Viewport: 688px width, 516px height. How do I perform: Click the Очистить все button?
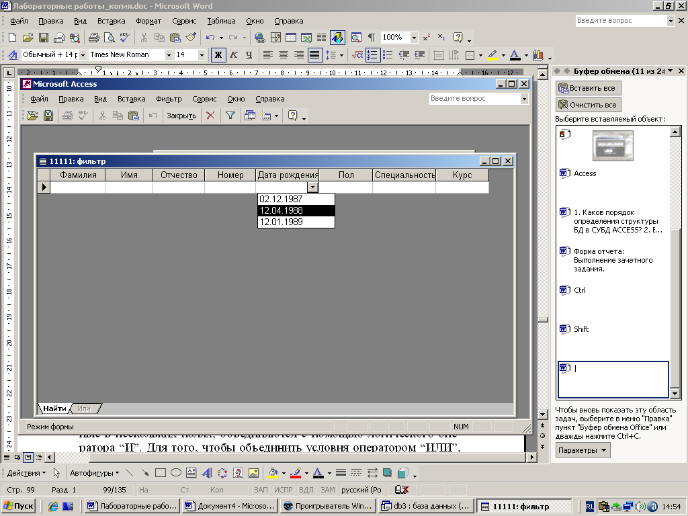pyautogui.click(x=588, y=105)
